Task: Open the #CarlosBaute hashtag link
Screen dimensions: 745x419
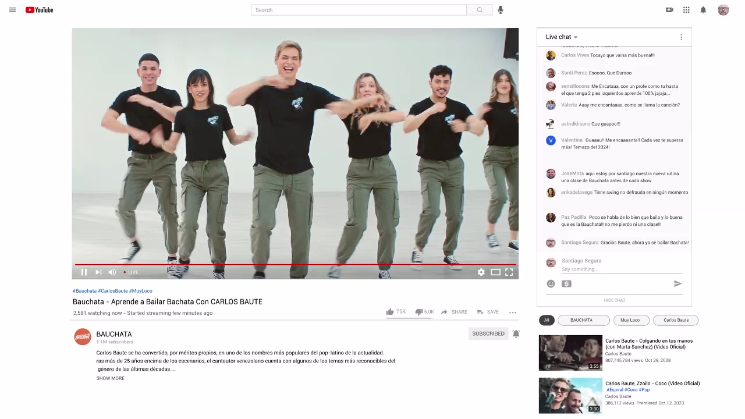Action: coord(113,291)
